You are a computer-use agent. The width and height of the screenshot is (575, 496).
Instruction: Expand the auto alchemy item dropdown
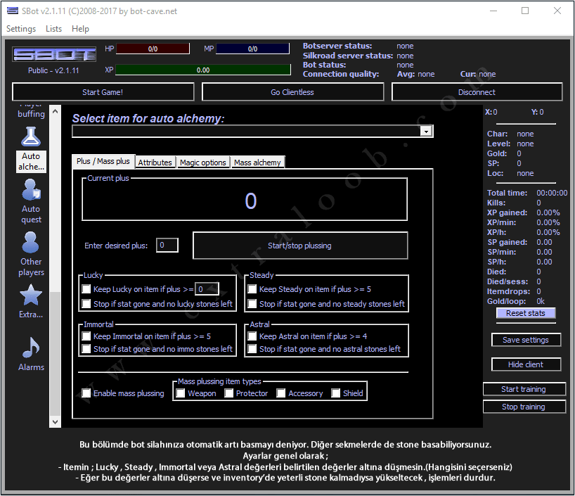pos(426,131)
